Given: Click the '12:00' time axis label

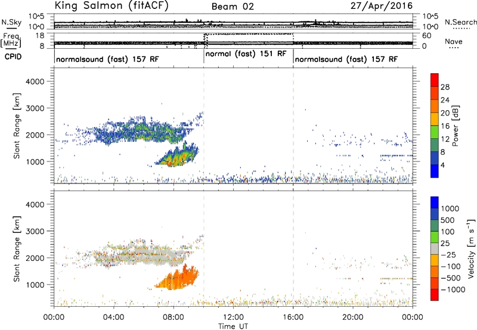Looking at the screenshot, I should pyautogui.click(x=233, y=317).
